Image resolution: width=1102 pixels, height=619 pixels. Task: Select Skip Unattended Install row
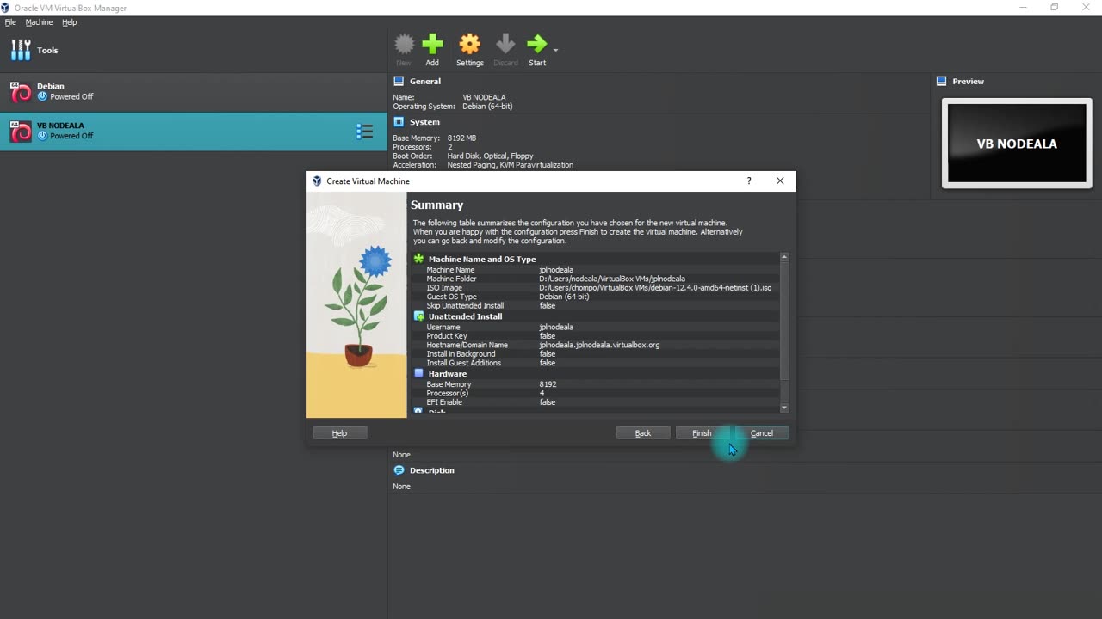tap(596, 306)
